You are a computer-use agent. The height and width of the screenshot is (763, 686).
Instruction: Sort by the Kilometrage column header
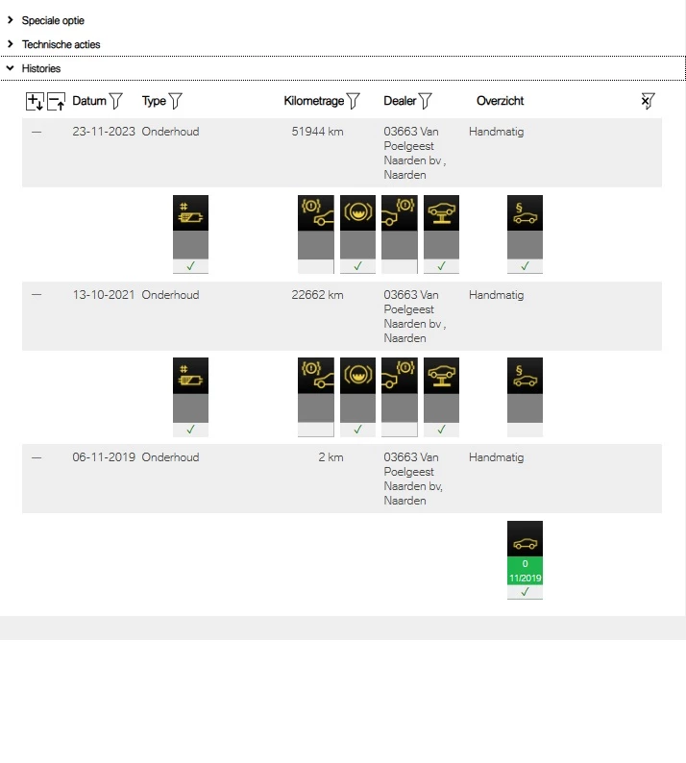coord(314,101)
